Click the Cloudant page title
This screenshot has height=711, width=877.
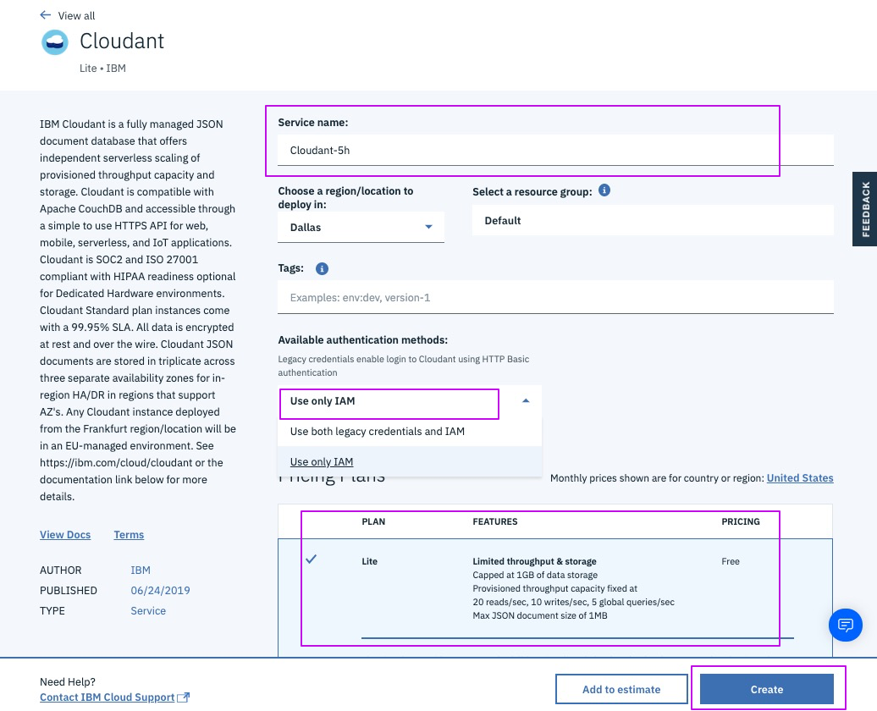pos(122,41)
